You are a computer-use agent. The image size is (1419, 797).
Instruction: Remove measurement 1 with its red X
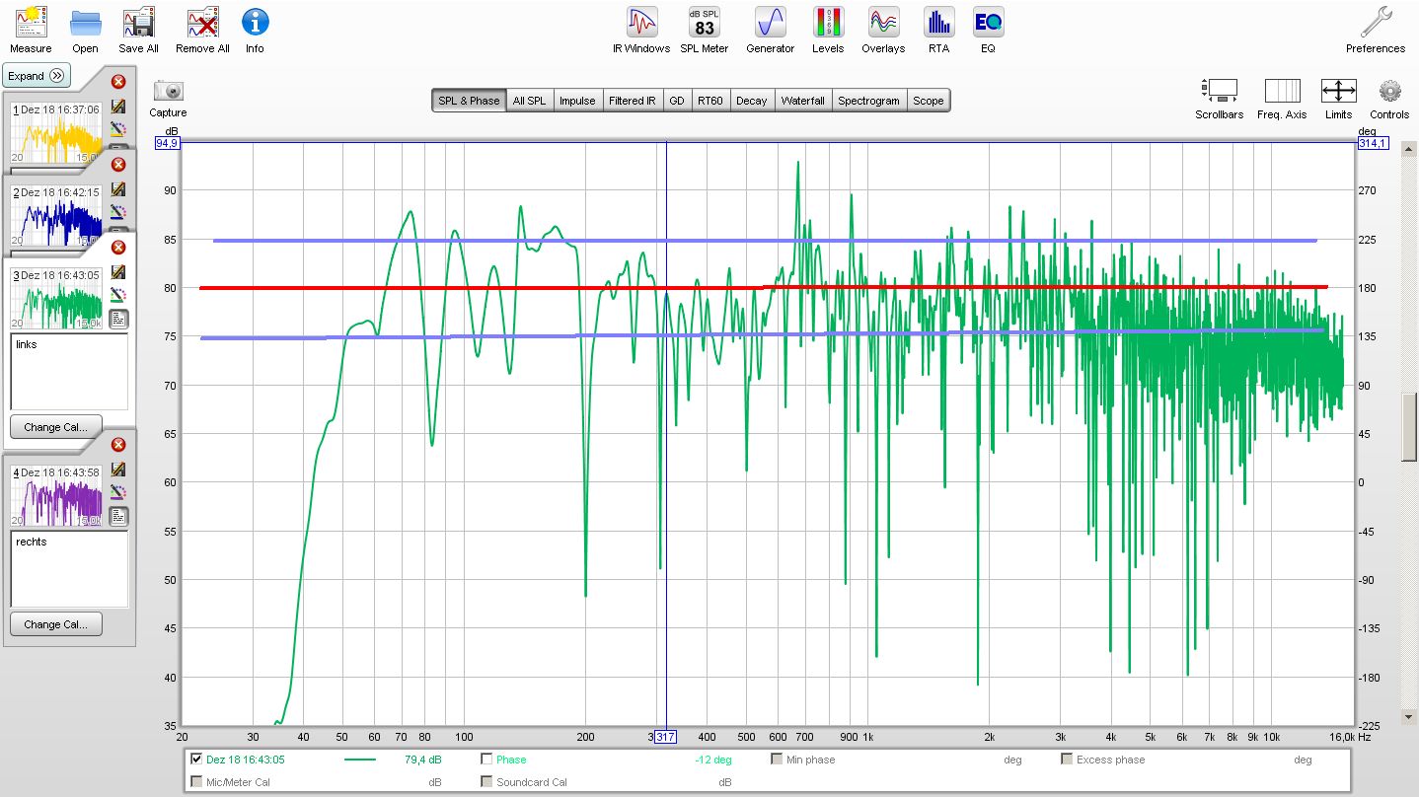coord(118,82)
